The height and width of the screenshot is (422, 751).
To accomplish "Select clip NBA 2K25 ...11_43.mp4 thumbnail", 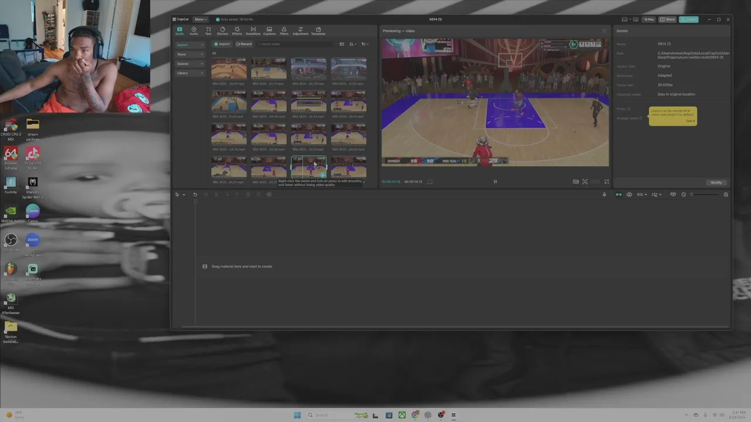I will pyautogui.click(x=229, y=101).
